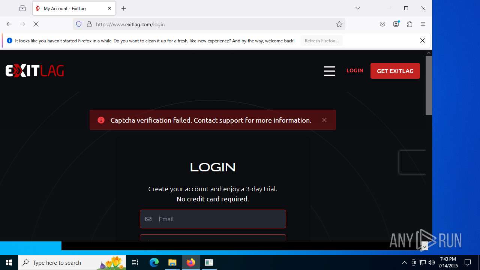Dismiss the Firefox refresh notification bar
Viewport: 480px width, 270px height.
423,40
